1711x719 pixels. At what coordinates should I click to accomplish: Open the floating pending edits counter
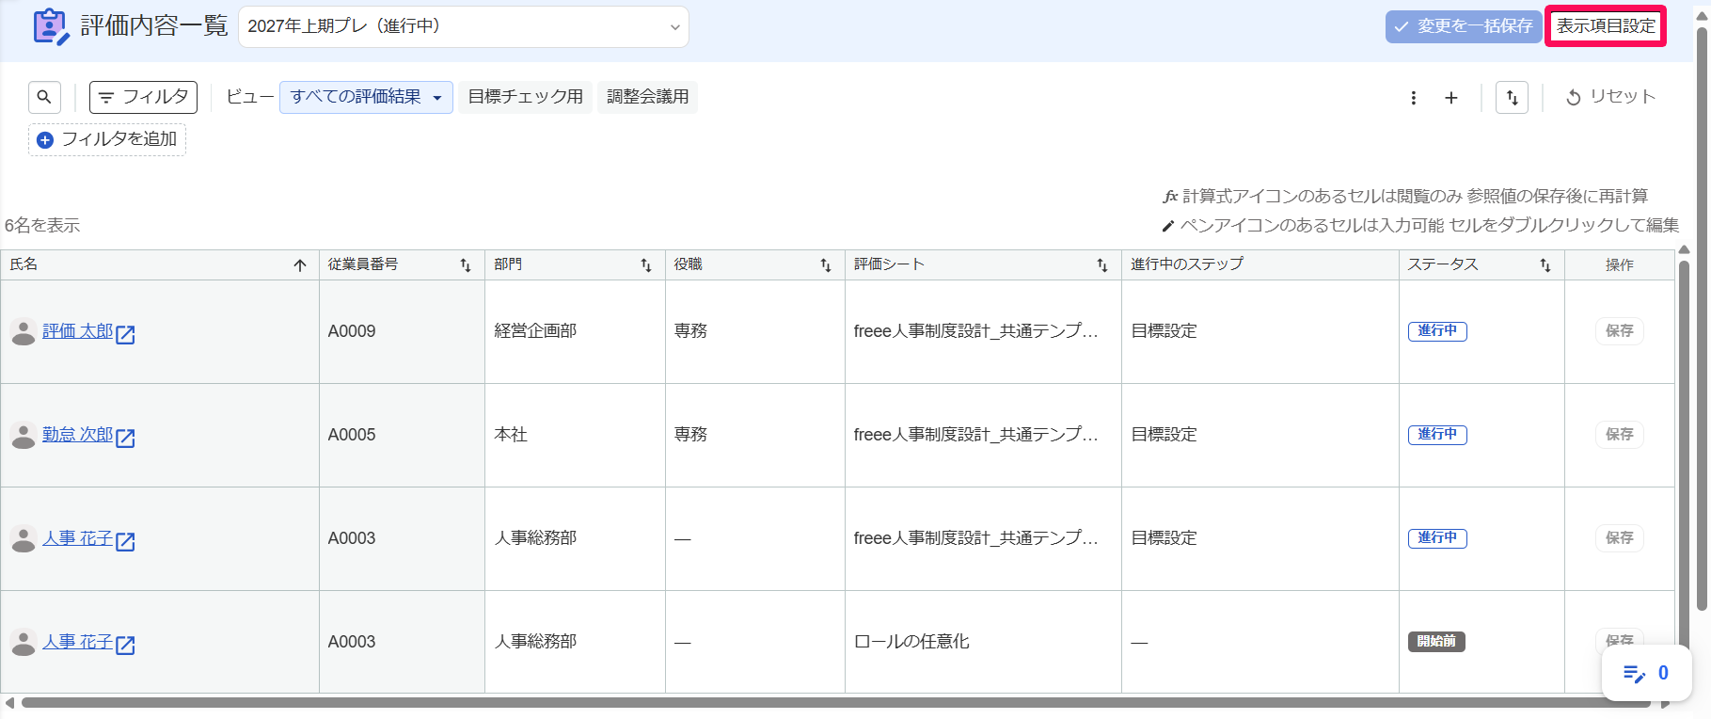(1646, 673)
